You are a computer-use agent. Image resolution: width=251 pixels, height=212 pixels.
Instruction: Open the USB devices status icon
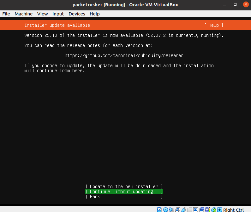point(184,209)
